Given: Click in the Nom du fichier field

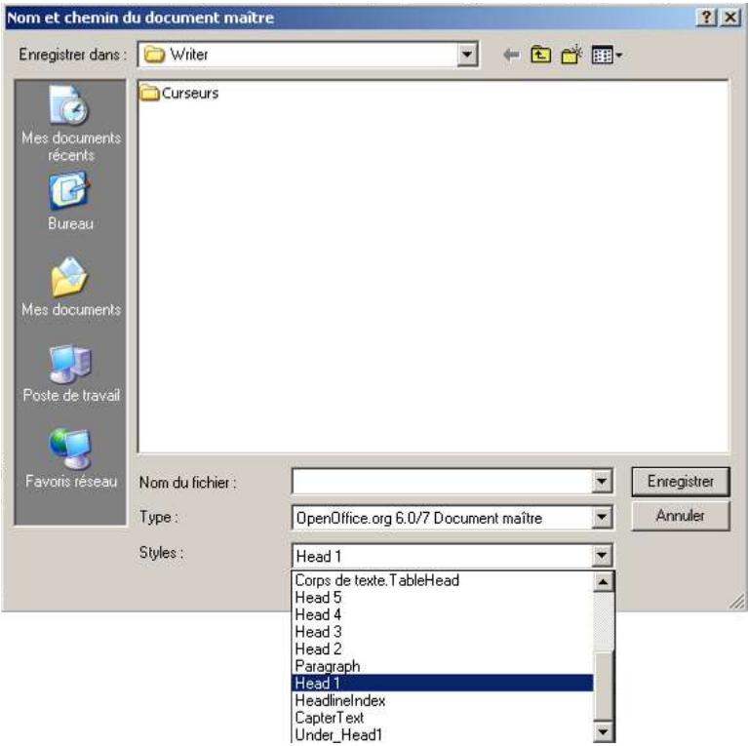Looking at the screenshot, I should [x=442, y=482].
